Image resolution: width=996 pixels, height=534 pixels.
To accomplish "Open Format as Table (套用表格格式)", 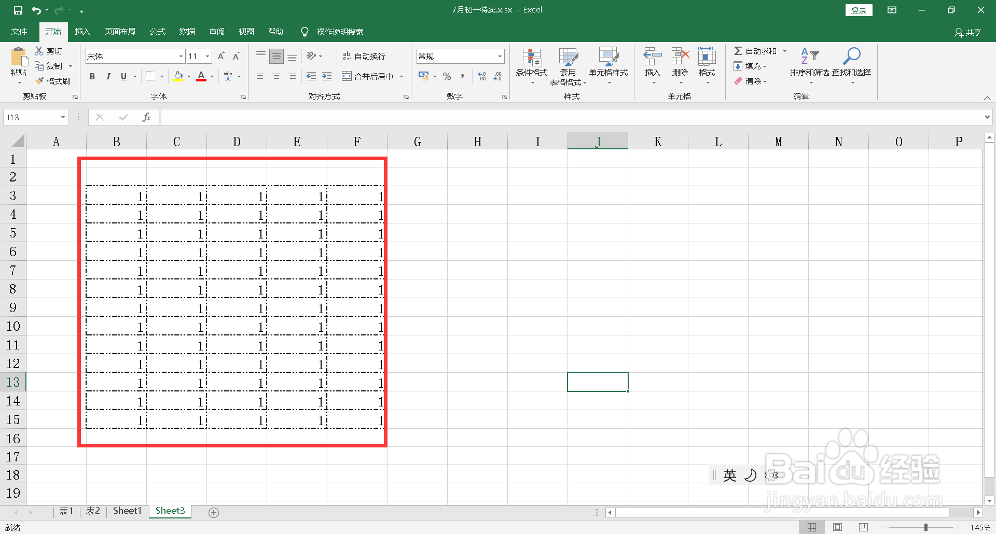I will [x=568, y=66].
